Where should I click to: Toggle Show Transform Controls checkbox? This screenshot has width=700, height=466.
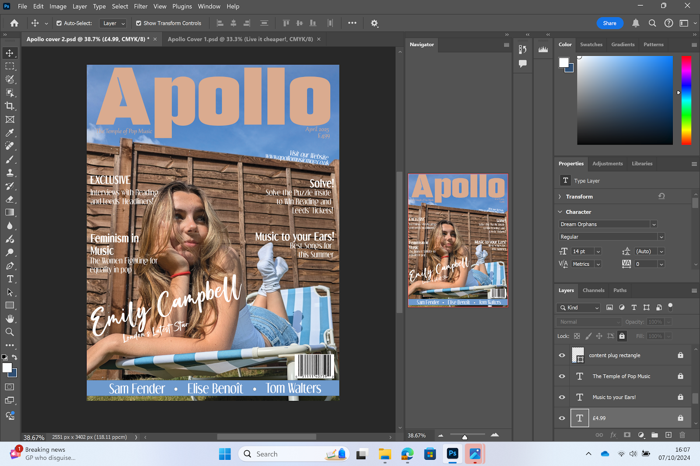tap(139, 23)
